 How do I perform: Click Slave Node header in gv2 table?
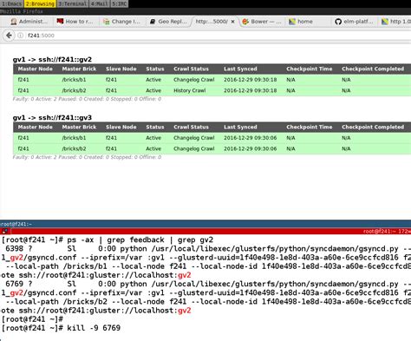point(121,69)
